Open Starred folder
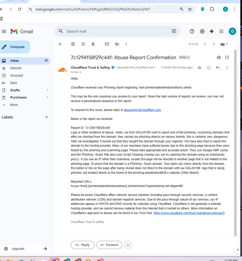The height and width of the screenshot is (261, 242). 25,68
